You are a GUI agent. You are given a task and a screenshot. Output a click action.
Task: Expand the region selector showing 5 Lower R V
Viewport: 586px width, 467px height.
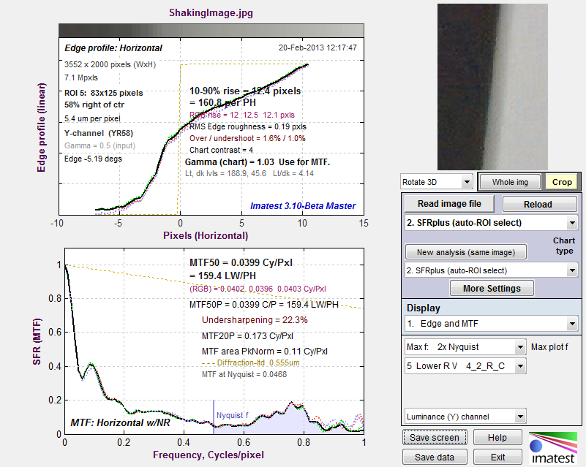pyautogui.click(x=465, y=363)
